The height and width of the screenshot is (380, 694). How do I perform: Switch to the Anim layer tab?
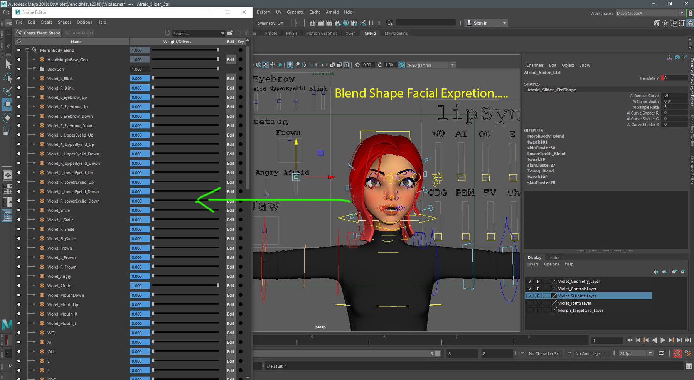[x=554, y=258]
